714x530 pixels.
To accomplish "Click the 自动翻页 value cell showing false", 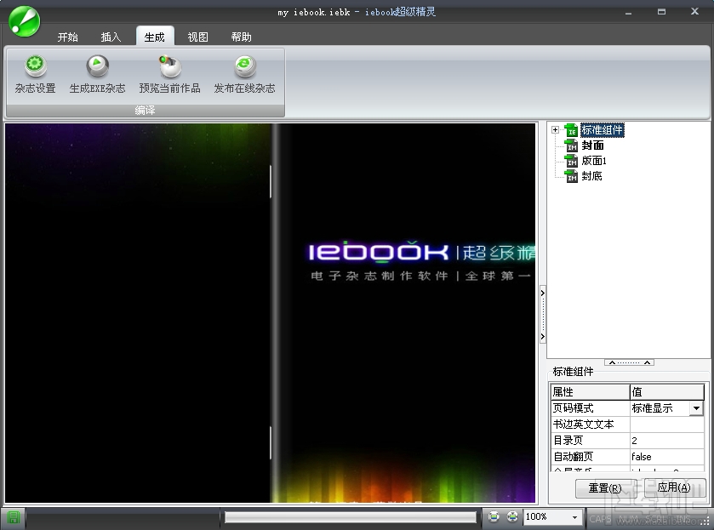I will pos(666,457).
